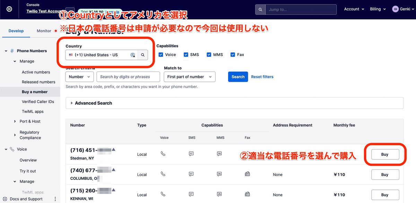
Task: Click the Docs and Support globe icon
Action: (x=6, y=199)
